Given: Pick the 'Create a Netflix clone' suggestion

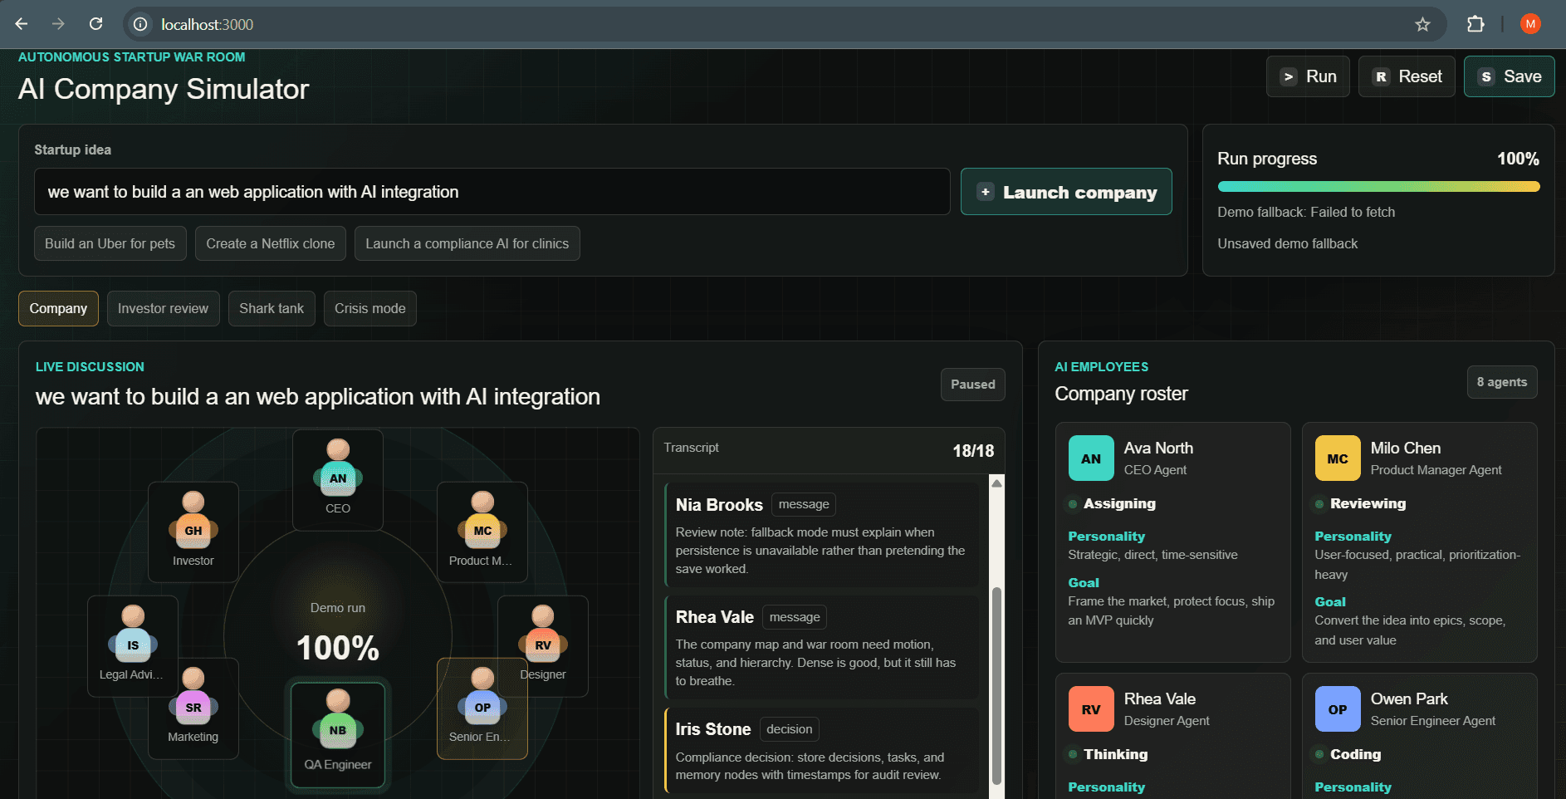Looking at the screenshot, I should click(x=271, y=243).
